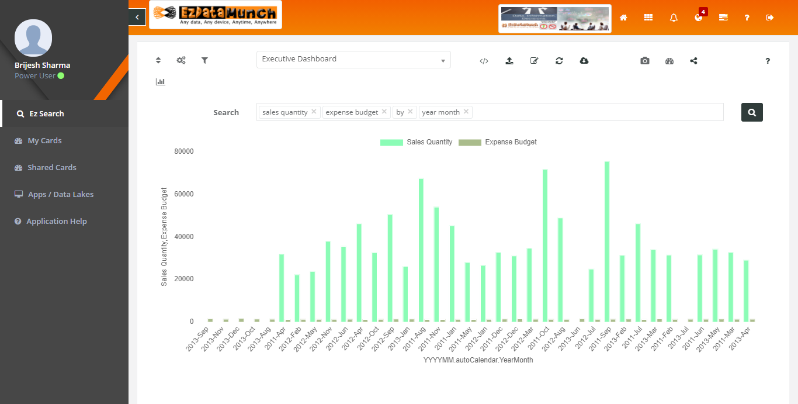Image resolution: width=798 pixels, height=404 pixels.
Task: Sign out using the logout icon
Action: [x=770, y=18]
